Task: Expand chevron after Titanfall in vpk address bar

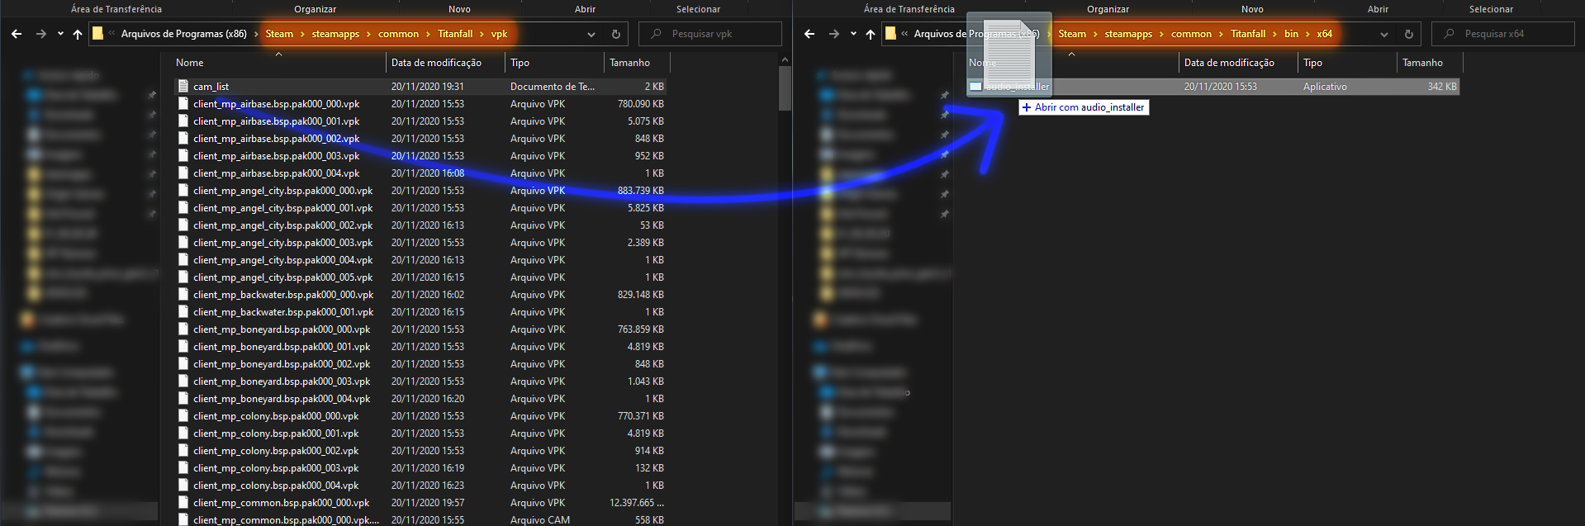Action: click(482, 34)
